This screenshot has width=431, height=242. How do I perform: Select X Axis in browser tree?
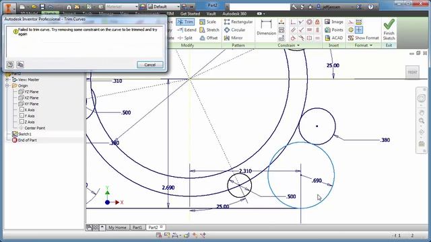pyautogui.click(x=27, y=110)
